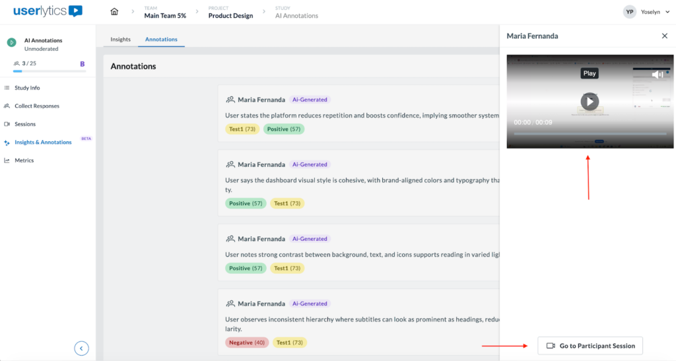Image resolution: width=676 pixels, height=361 pixels.
Task: Click the YP user avatar
Action: [629, 12]
